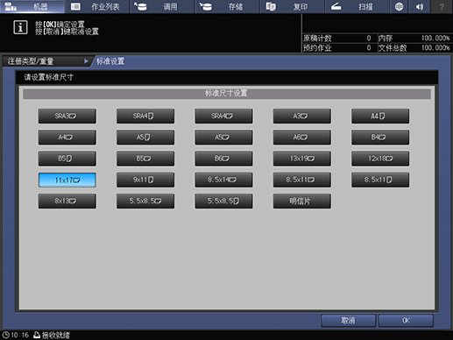
Task: Click the speaker volume icon
Action: tap(420, 6)
